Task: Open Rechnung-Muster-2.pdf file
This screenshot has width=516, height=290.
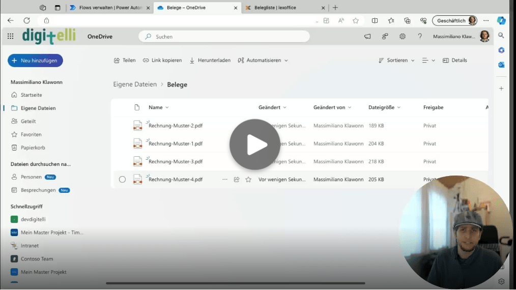Action: coord(176,126)
